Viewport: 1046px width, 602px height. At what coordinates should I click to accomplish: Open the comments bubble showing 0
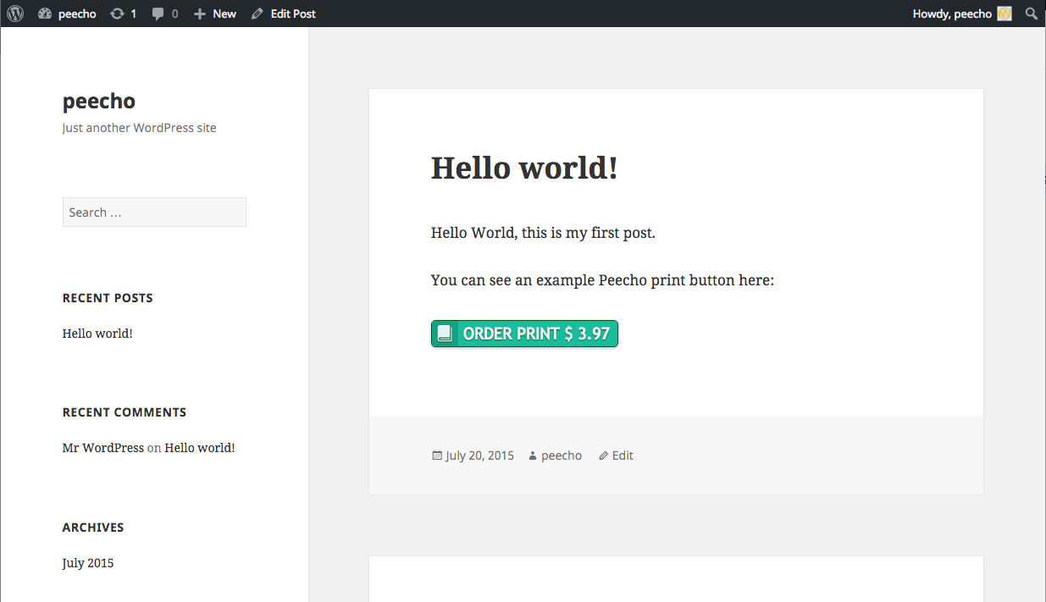[x=165, y=14]
